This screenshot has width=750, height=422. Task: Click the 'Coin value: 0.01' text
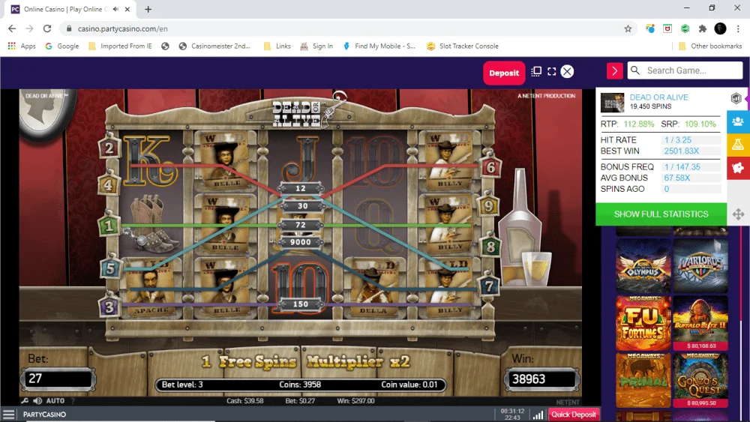pyautogui.click(x=409, y=385)
